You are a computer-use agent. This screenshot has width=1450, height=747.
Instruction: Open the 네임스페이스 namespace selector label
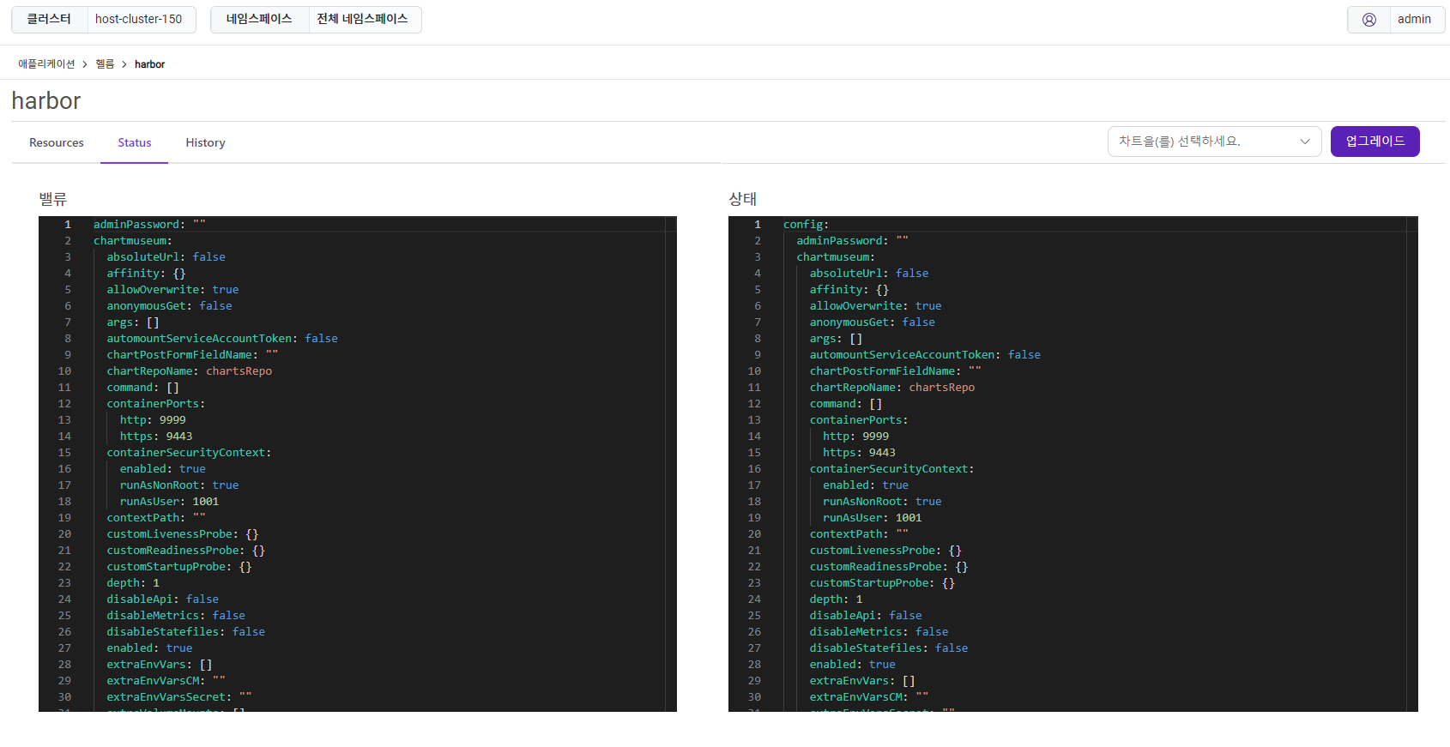pos(259,19)
